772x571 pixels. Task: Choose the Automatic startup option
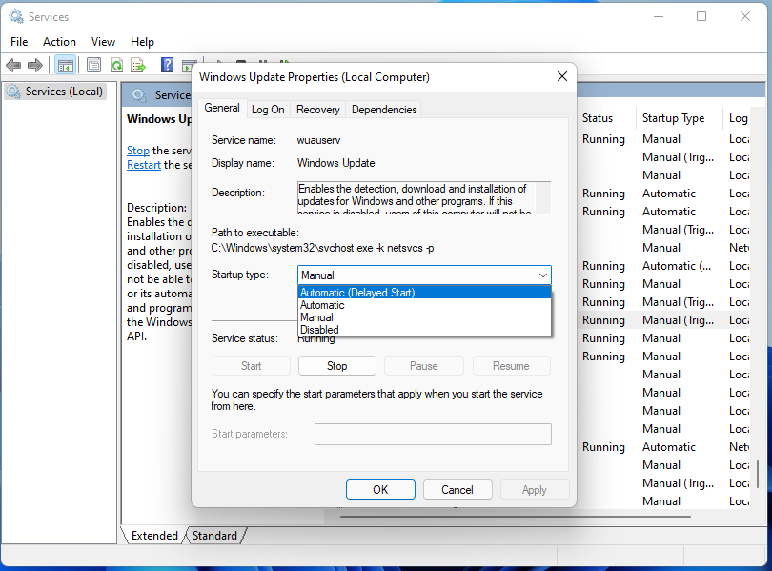click(424, 305)
